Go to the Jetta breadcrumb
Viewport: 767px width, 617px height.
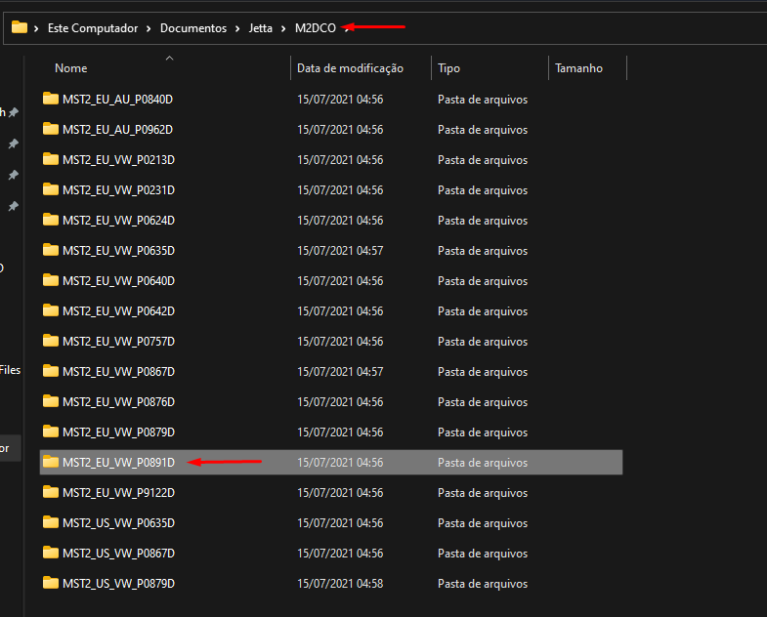[x=260, y=28]
